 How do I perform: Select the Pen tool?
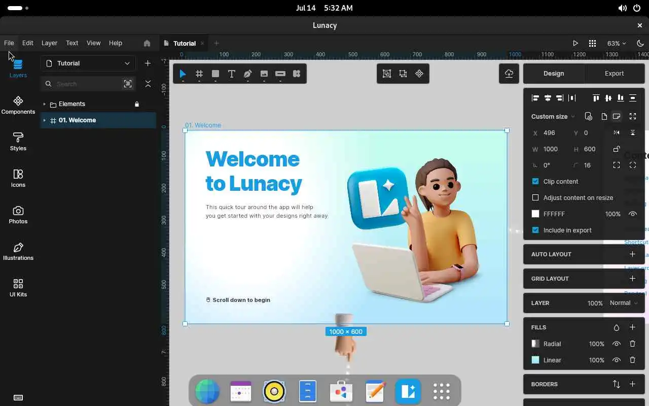(x=248, y=74)
